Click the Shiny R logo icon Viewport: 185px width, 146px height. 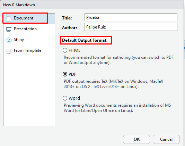point(9,40)
